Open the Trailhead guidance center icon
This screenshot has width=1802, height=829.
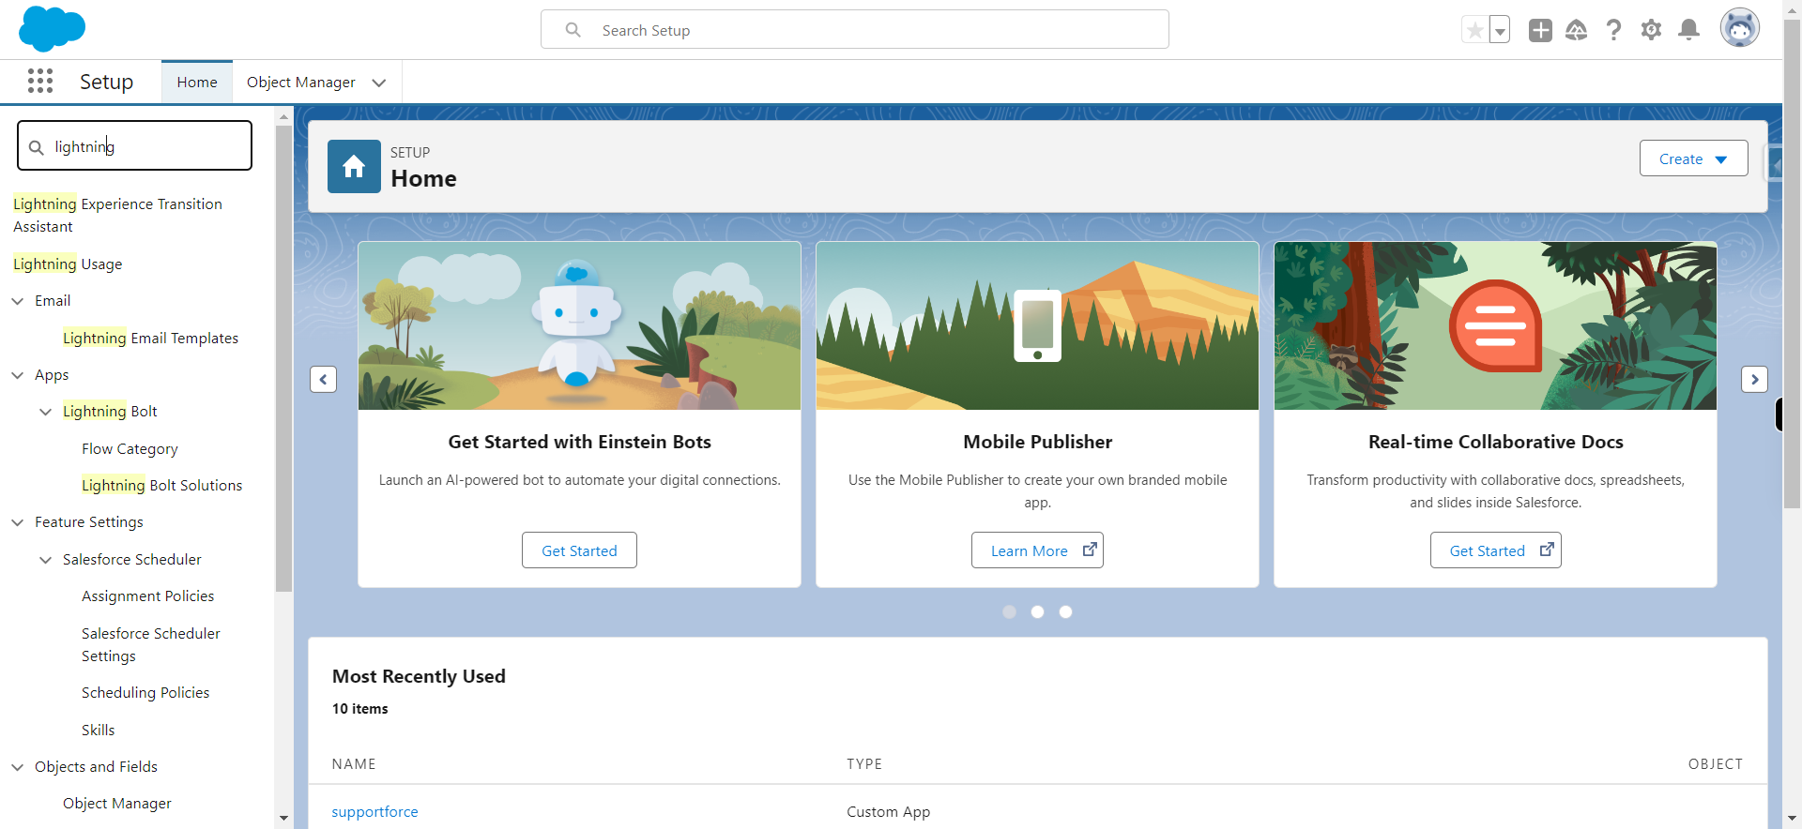coord(1577,30)
